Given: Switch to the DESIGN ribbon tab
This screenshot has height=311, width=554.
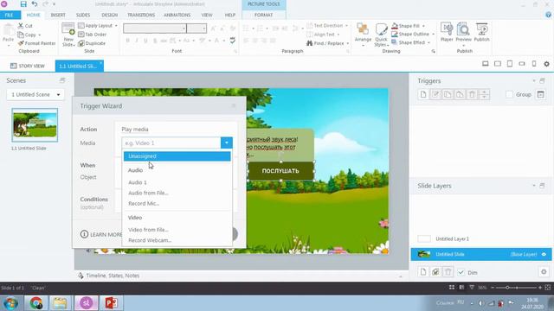Looking at the screenshot, I should click(x=110, y=15).
